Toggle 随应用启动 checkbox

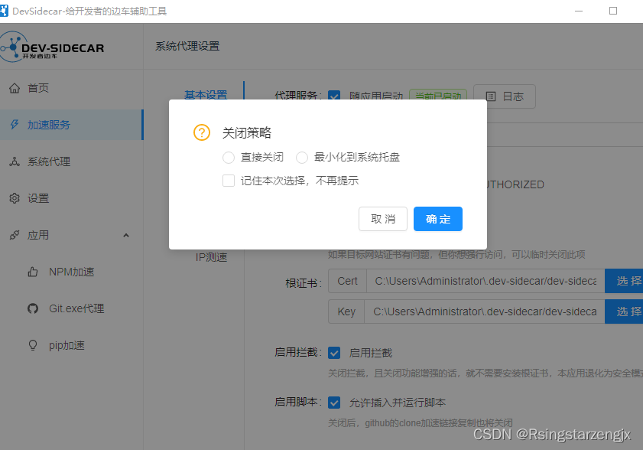pyautogui.click(x=334, y=96)
